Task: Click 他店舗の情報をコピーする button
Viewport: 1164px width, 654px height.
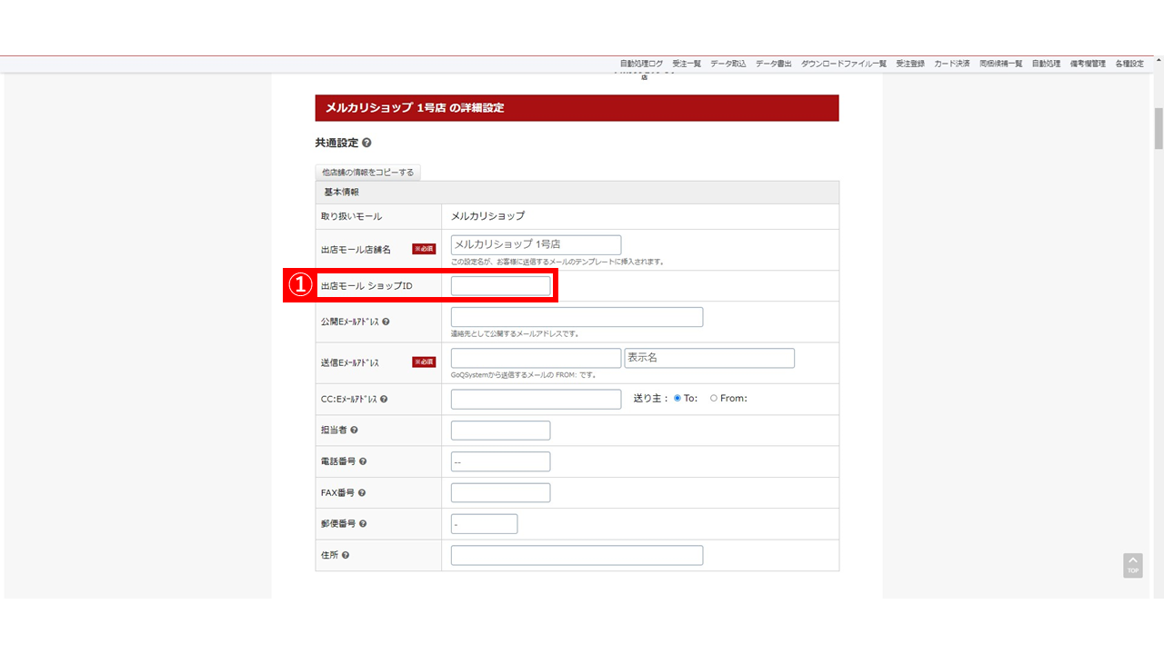Action: [x=368, y=172]
